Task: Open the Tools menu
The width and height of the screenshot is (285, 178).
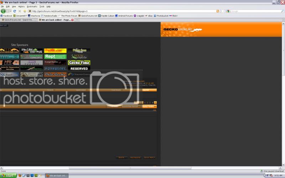Action: (x=42, y=6)
